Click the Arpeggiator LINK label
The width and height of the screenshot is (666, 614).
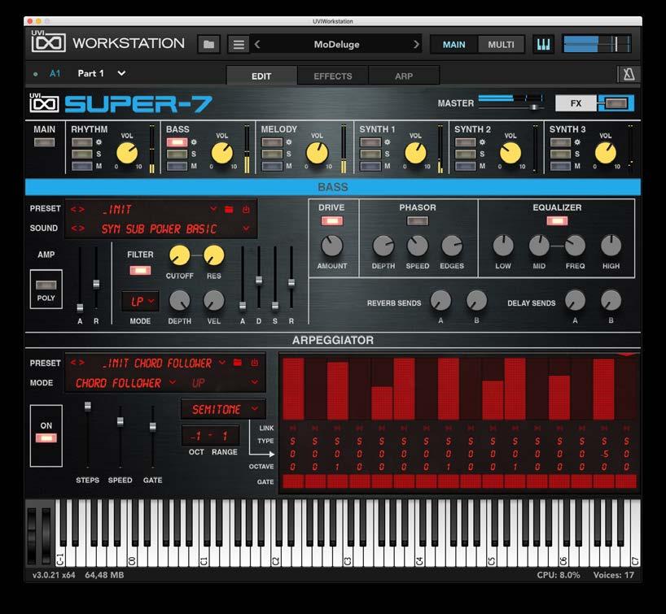pos(266,428)
